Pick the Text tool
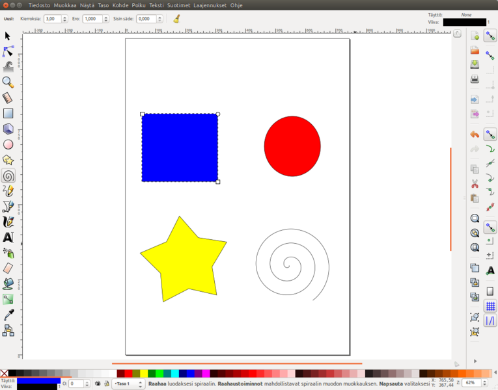This screenshot has width=498, height=390. coord(8,238)
